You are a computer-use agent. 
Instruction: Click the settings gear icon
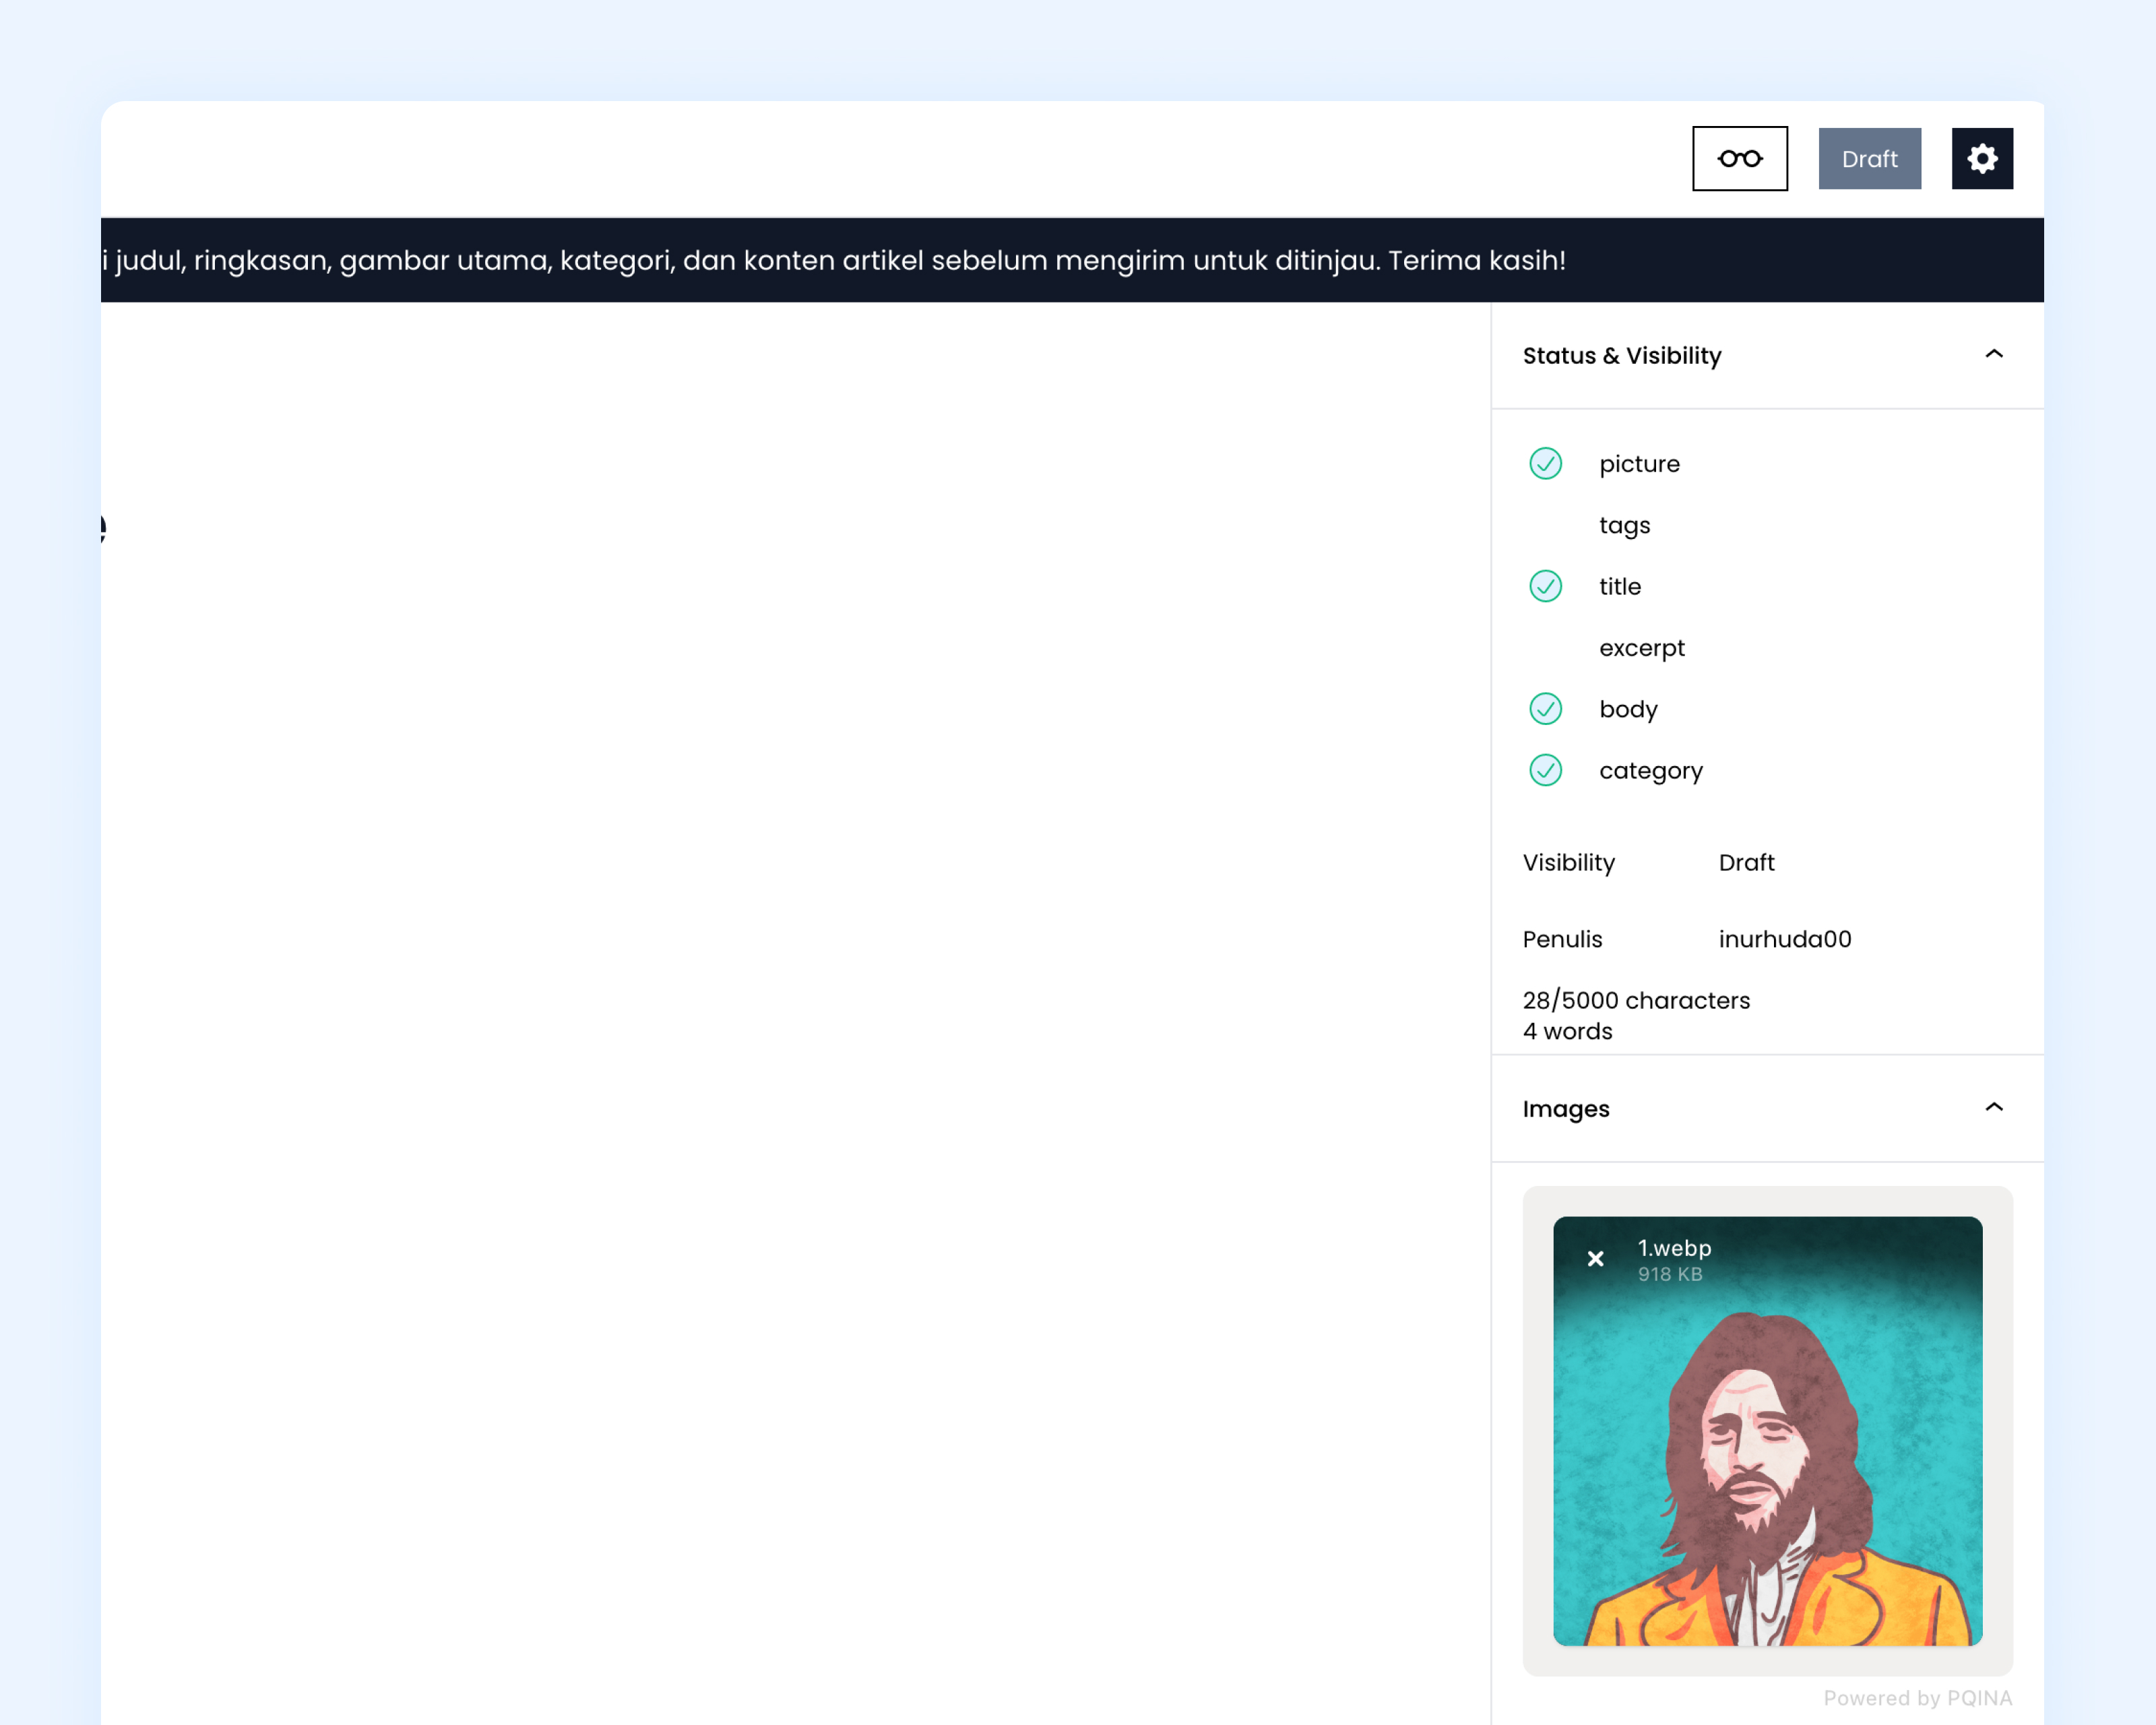click(x=1984, y=158)
